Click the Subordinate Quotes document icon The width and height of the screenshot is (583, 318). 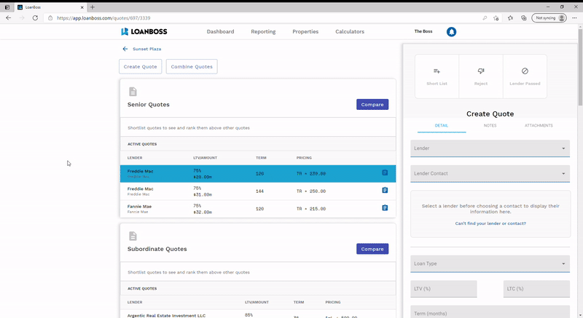(133, 236)
